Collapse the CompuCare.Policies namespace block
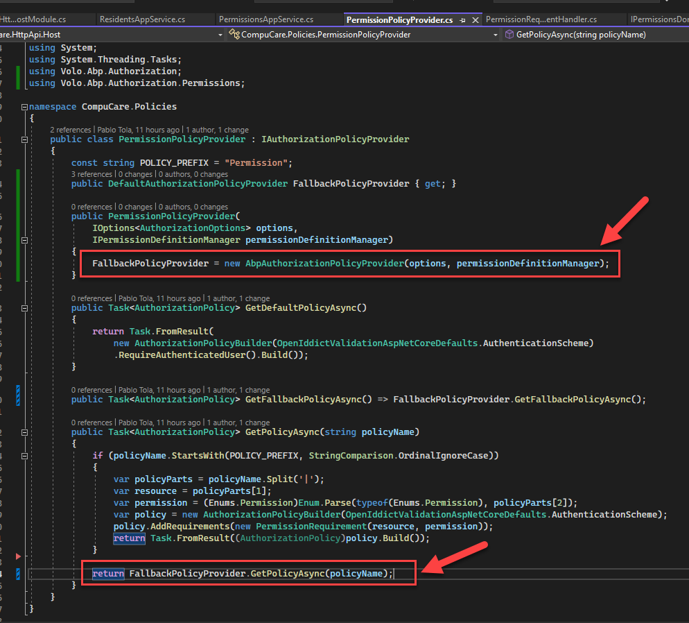Viewport: 689px width, 623px height. coord(25,107)
